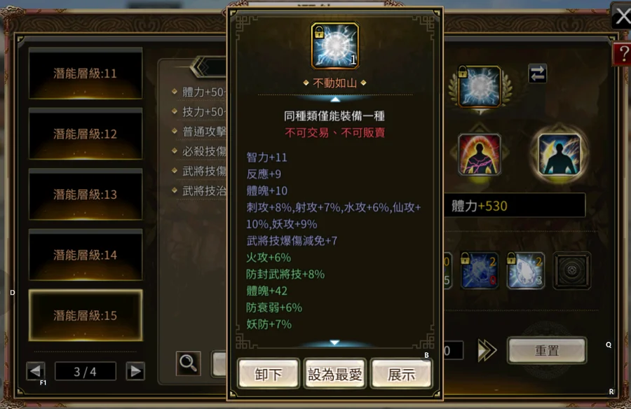
Task: Click the 設為最愛 favorite button
Action: tap(335, 374)
